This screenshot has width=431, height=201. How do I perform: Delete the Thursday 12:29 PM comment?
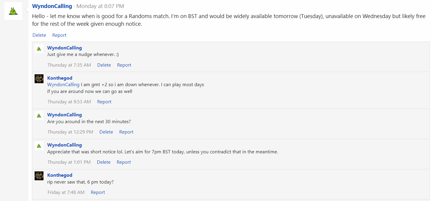pos(106,132)
